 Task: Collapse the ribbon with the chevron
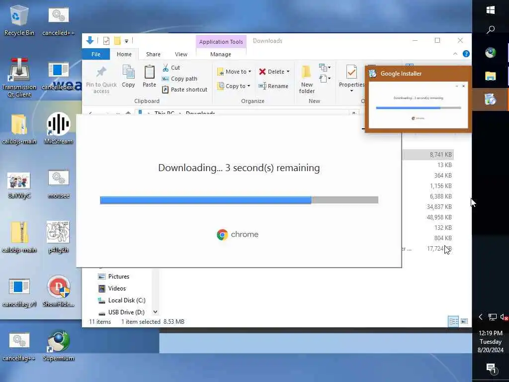click(x=455, y=54)
